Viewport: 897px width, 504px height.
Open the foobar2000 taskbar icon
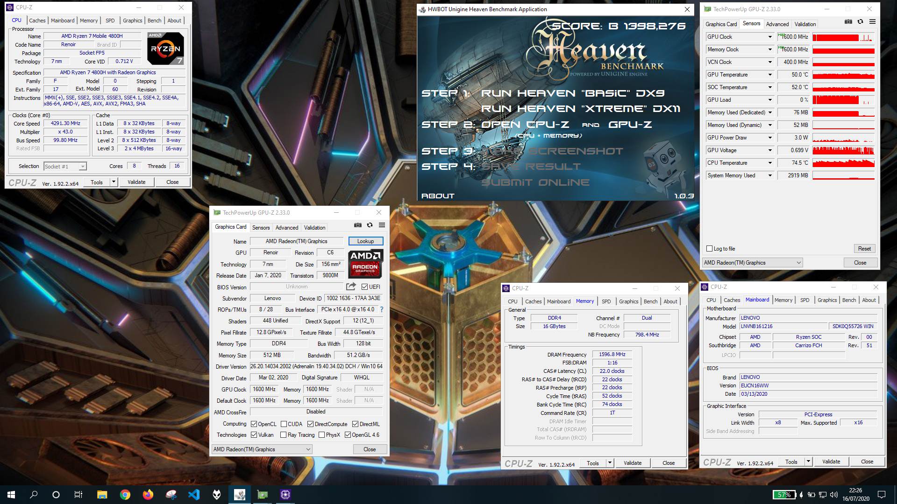point(217,495)
